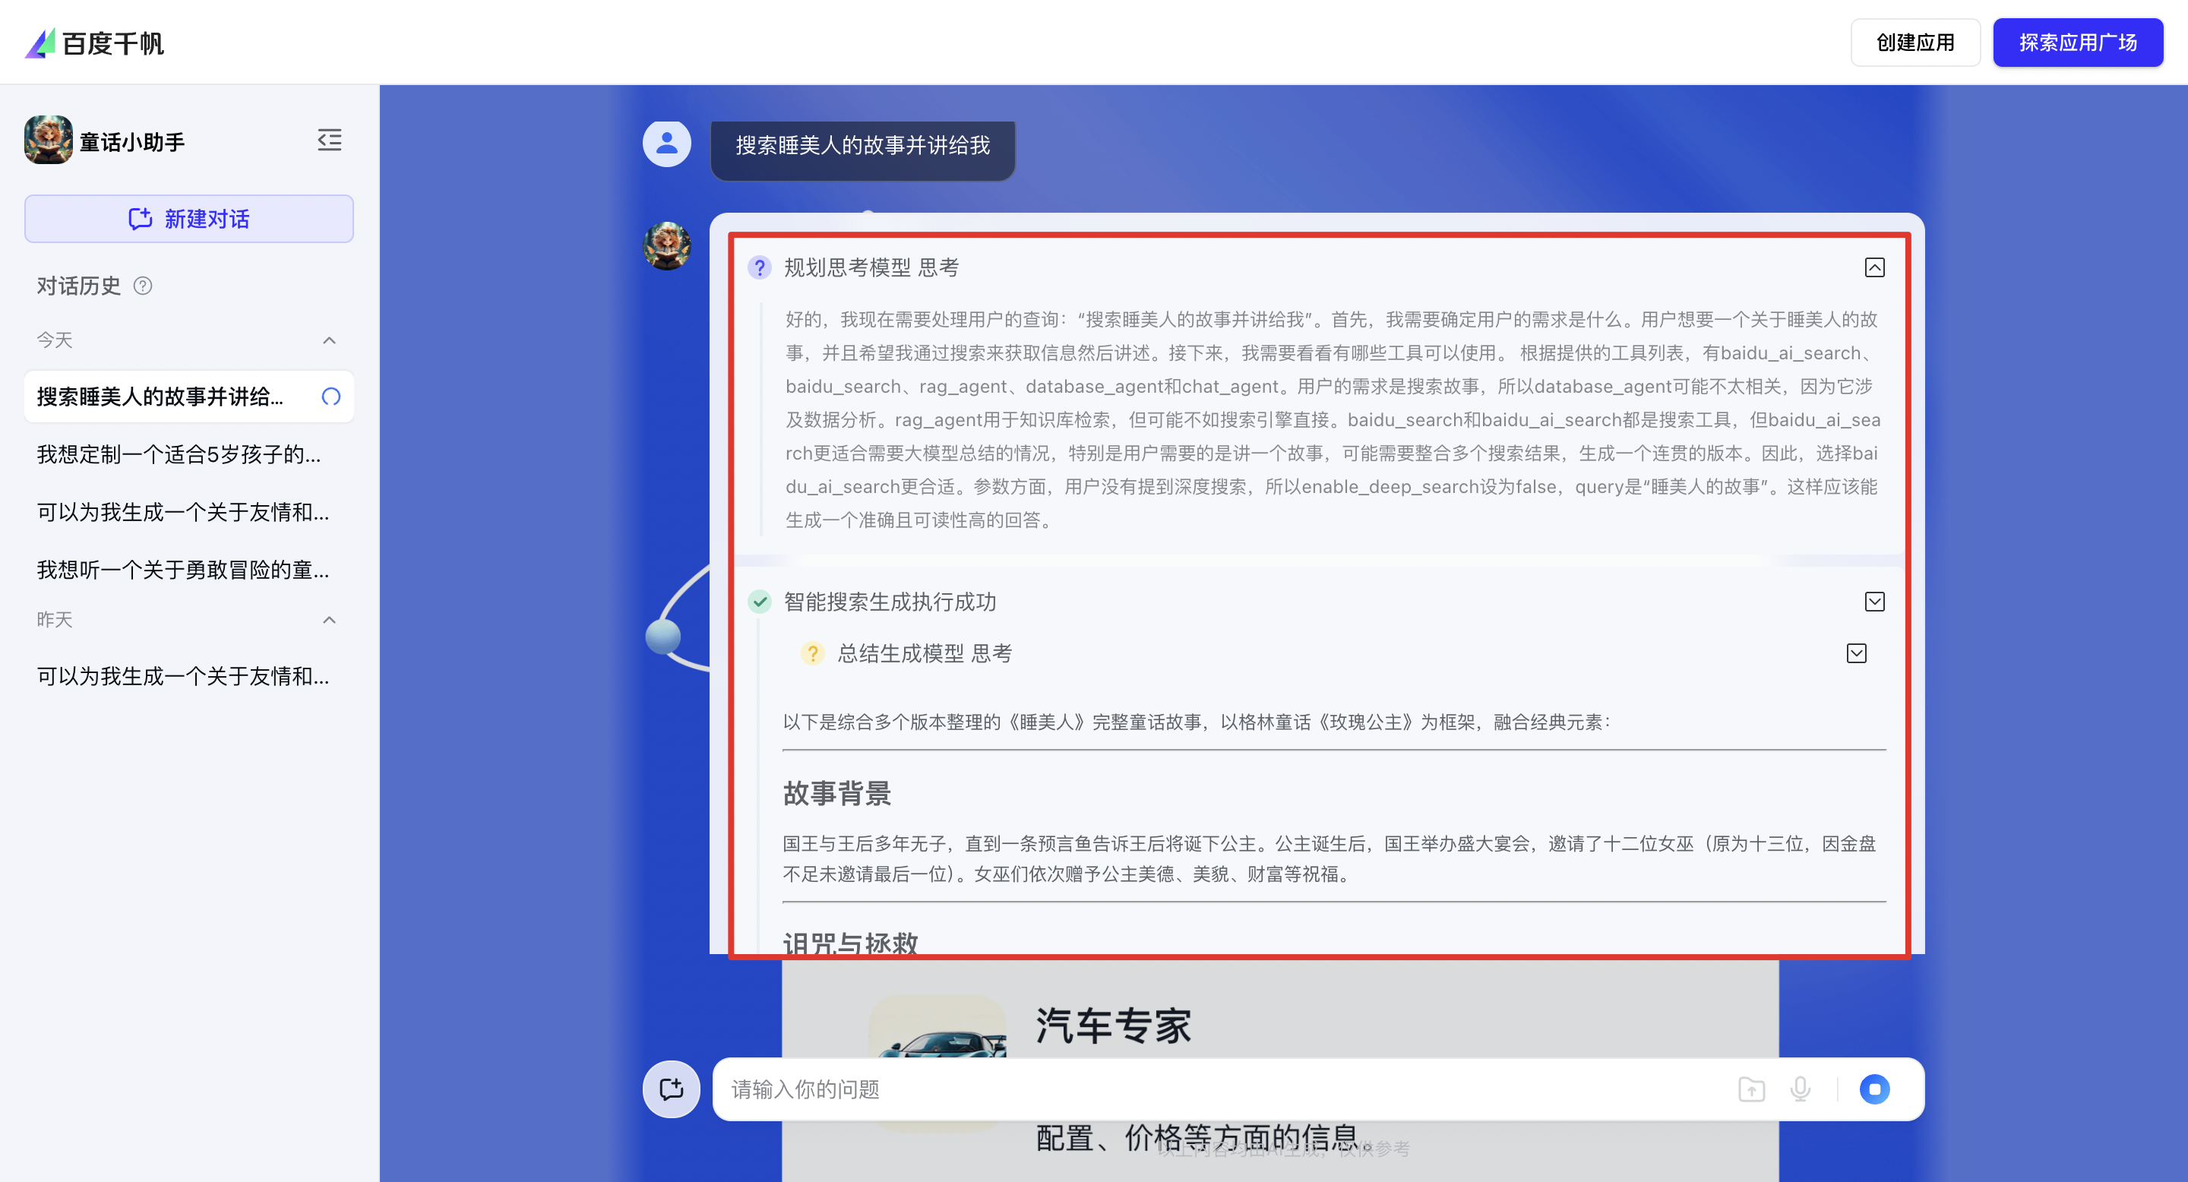The height and width of the screenshot is (1182, 2188).
Task: Collapse the sidebar with the menu-fold icon
Action: 330,140
